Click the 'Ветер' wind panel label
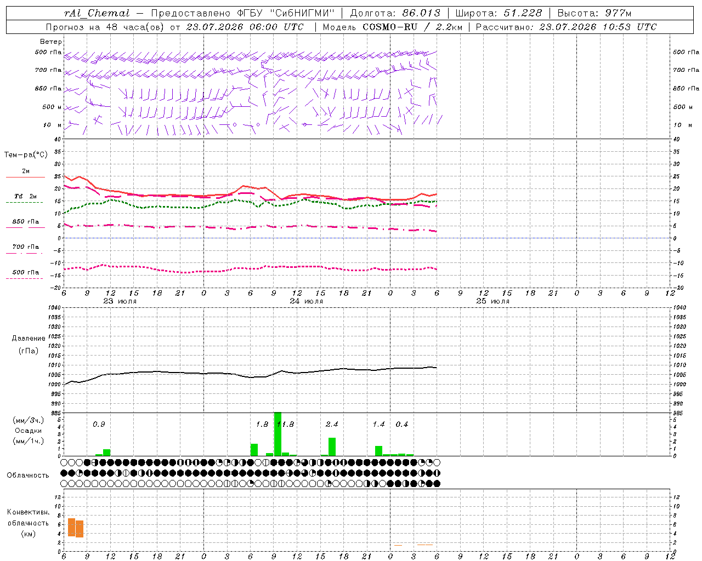702x561 pixels. (51, 42)
